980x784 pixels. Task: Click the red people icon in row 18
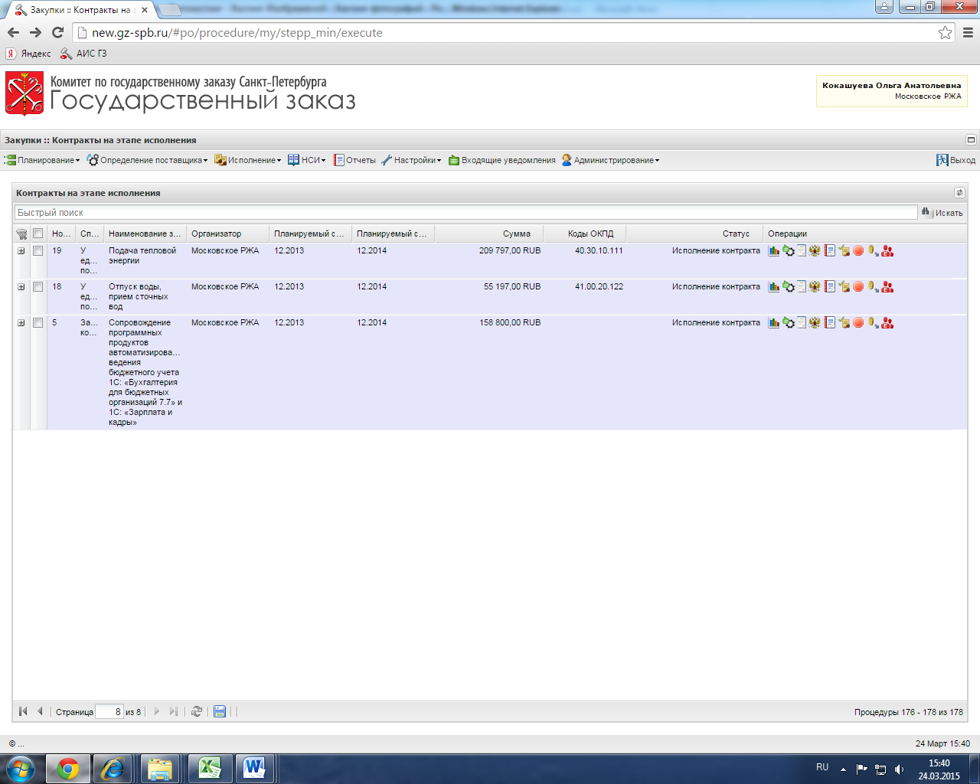click(x=887, y=286)
